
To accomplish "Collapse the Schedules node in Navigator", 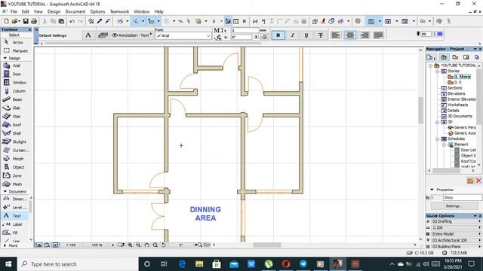I will pyautogui.click(x=437, y=139).
